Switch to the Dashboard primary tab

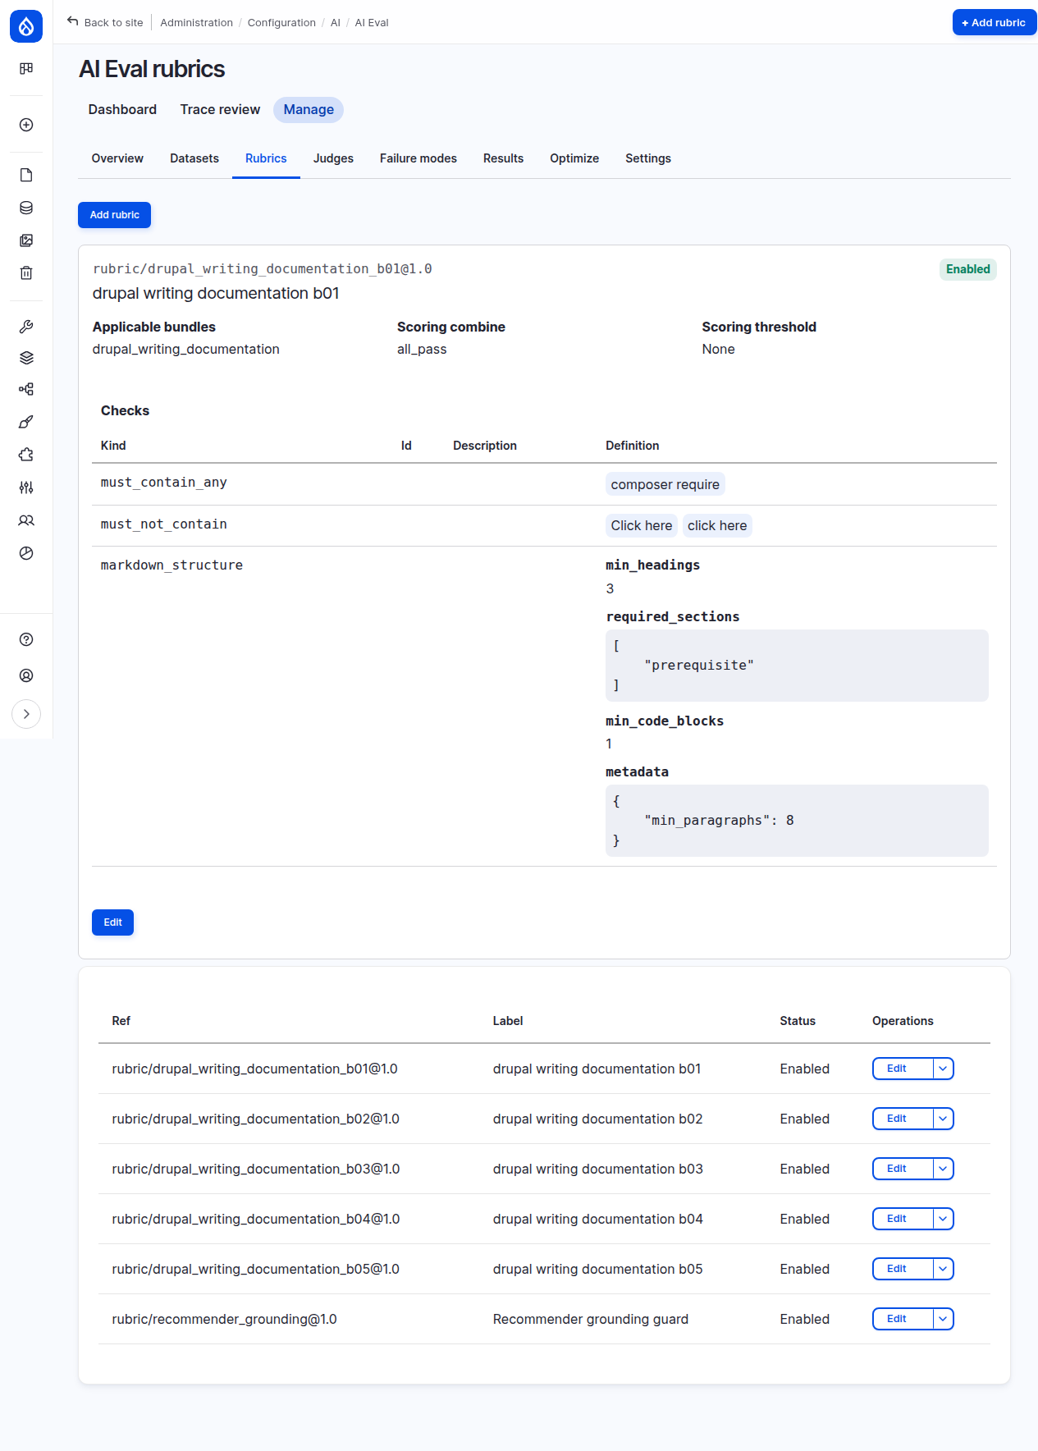[x=122, y=109]
